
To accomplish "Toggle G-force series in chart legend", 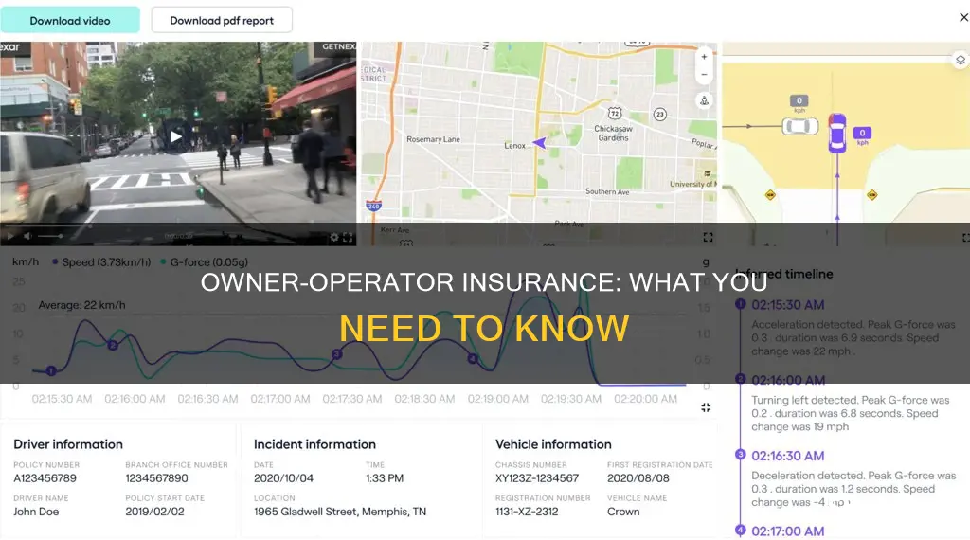I will (205, 262).
